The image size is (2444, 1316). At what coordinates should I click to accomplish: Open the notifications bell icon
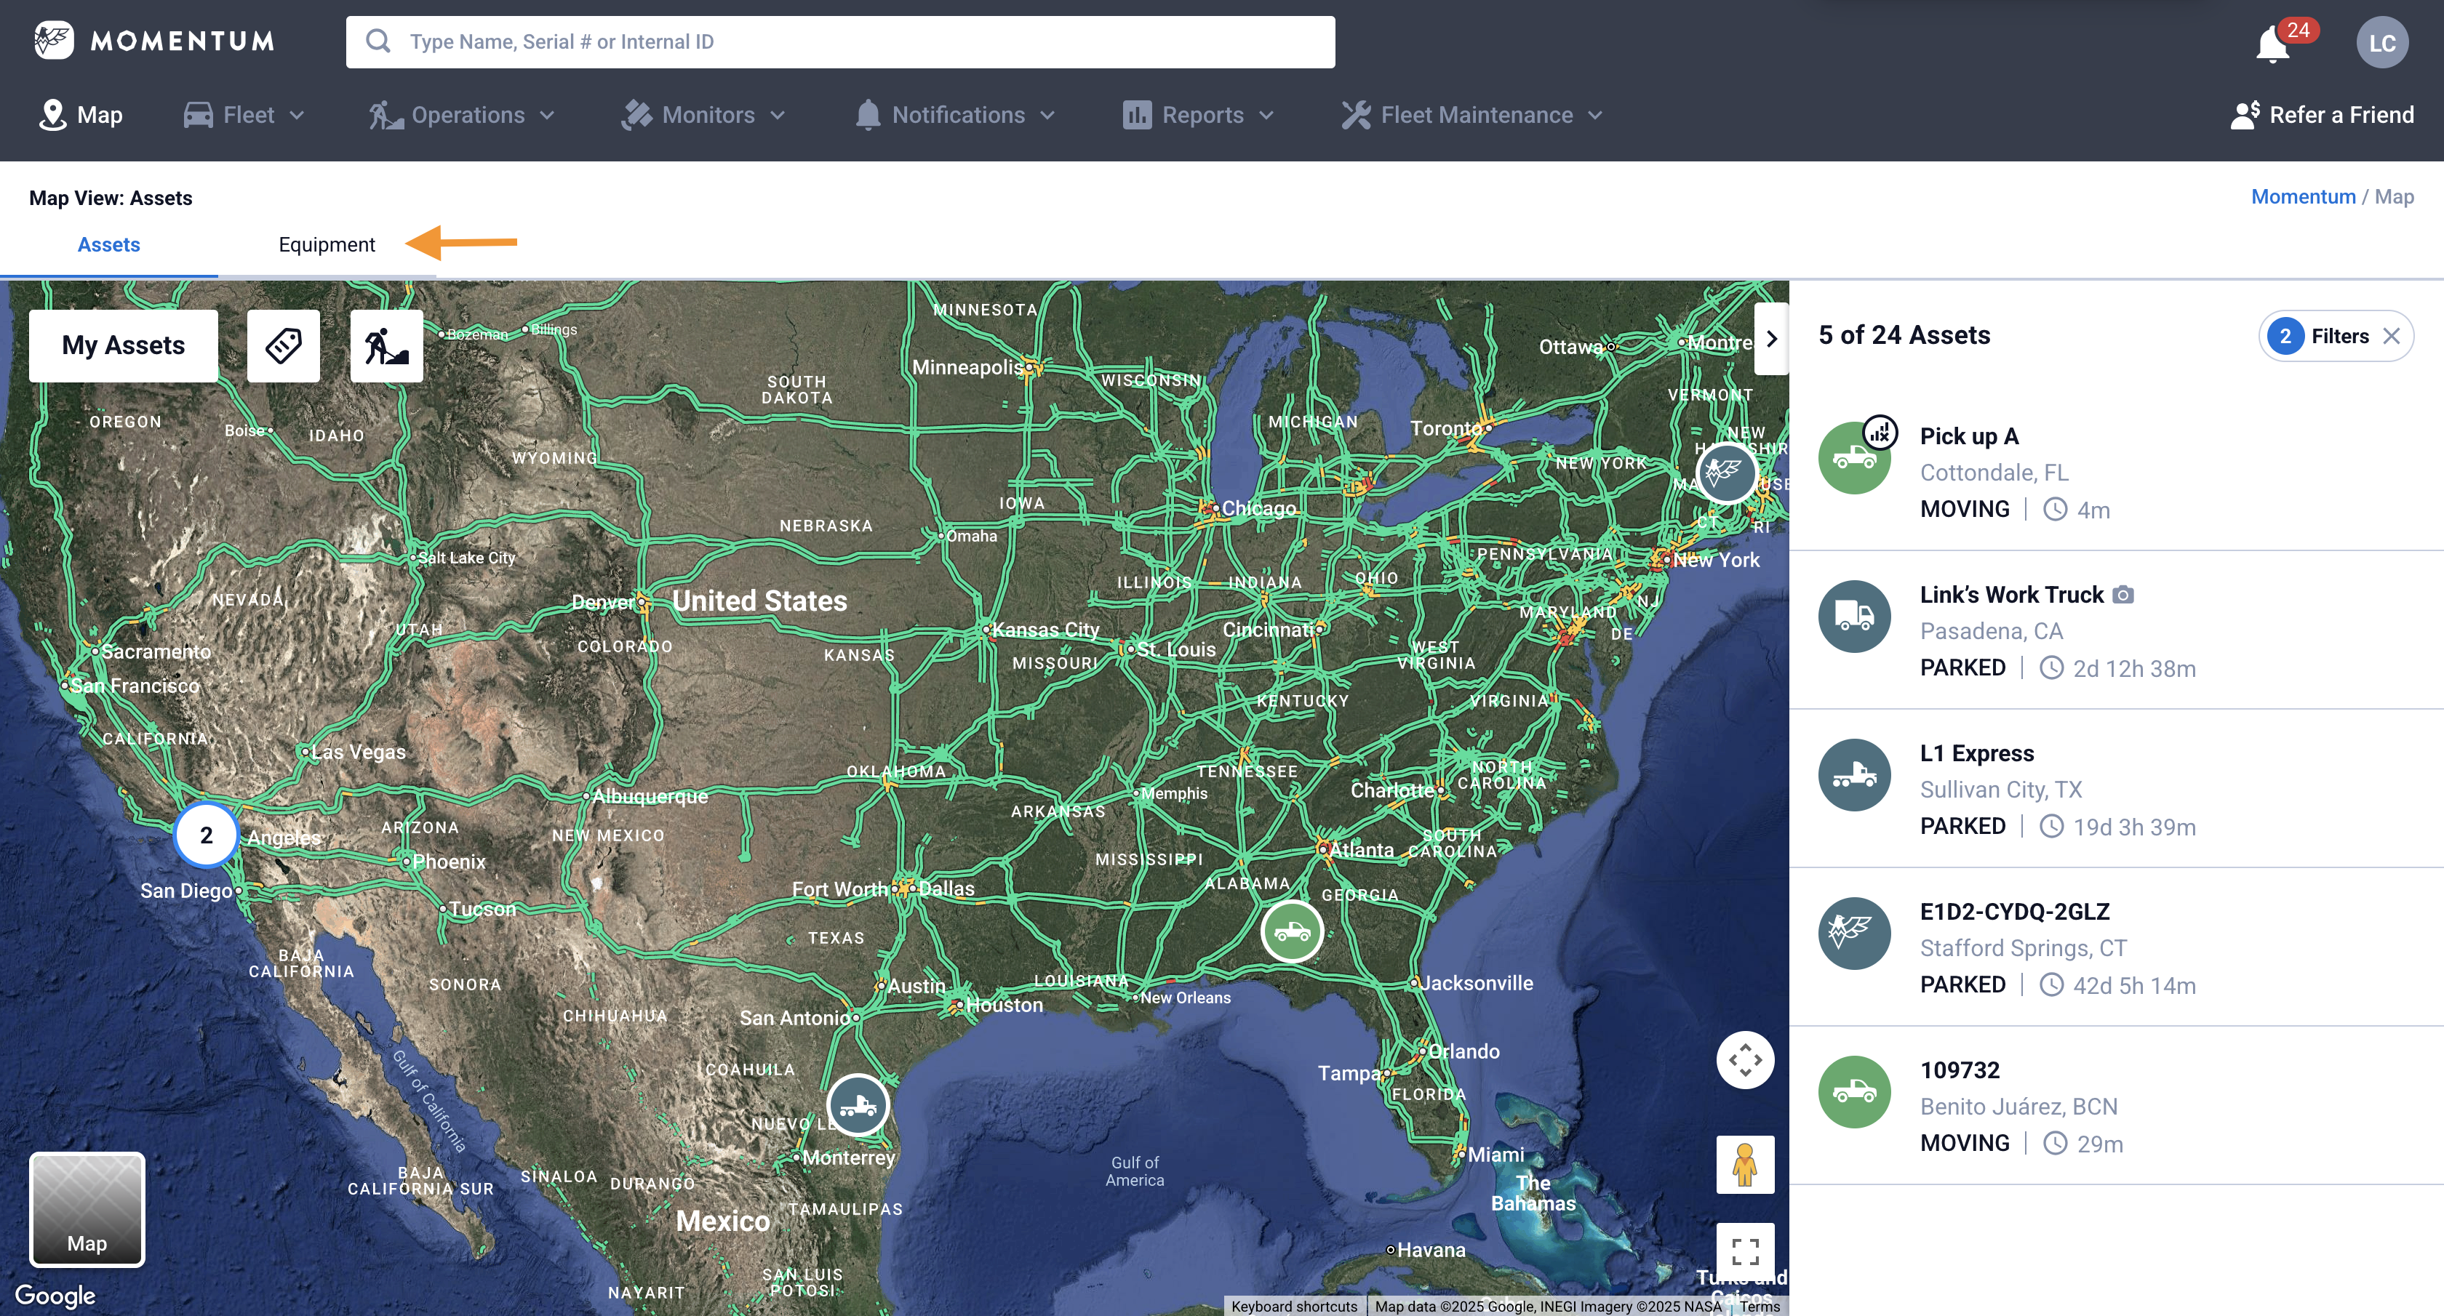(x=2272, y=44)
